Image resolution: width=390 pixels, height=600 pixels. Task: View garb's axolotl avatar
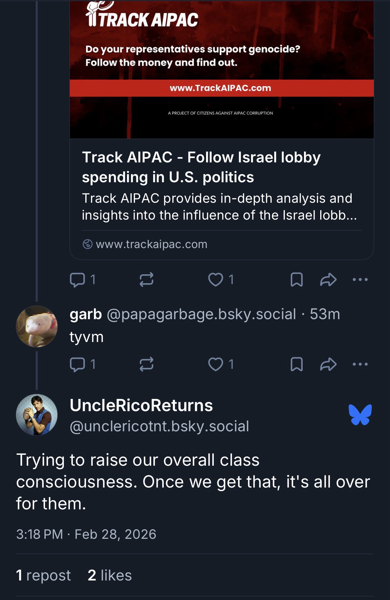tap(37, 326)
